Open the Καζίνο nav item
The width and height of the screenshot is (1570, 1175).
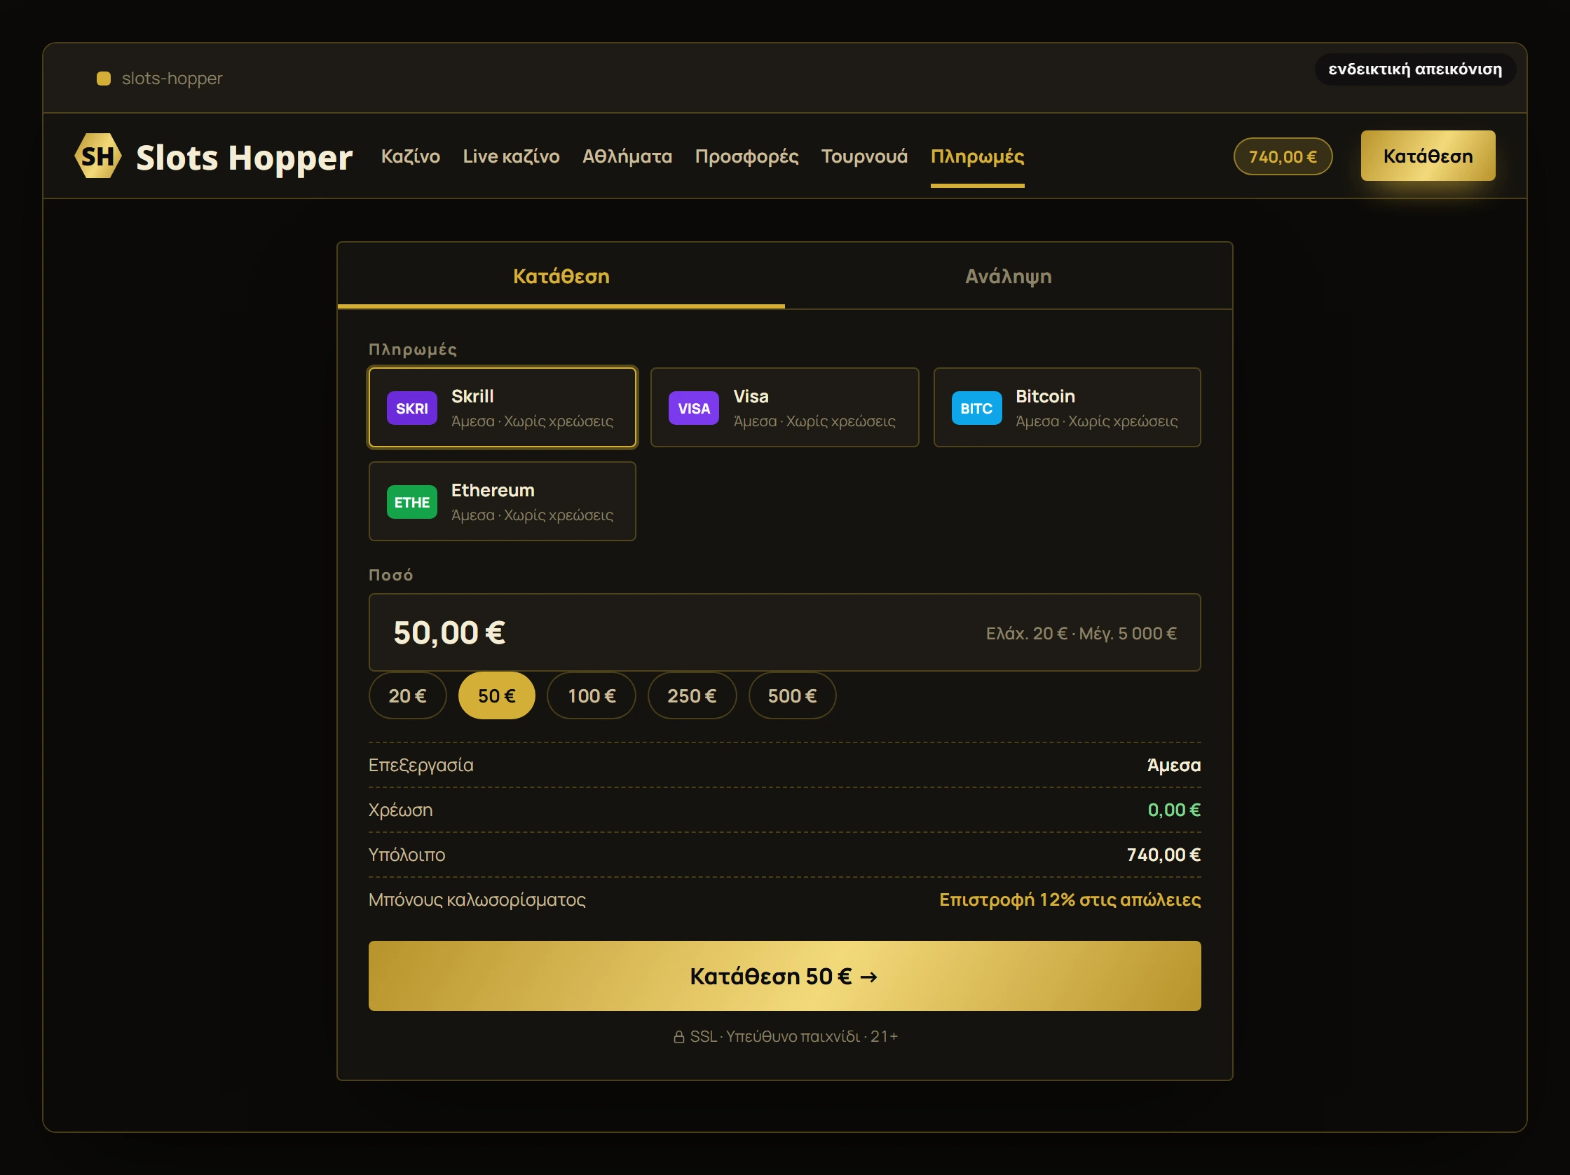click(x=410, y=156)
